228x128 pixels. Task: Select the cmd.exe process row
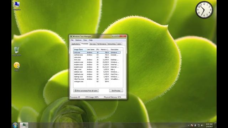pyautogui.click(x=97, y=52)
